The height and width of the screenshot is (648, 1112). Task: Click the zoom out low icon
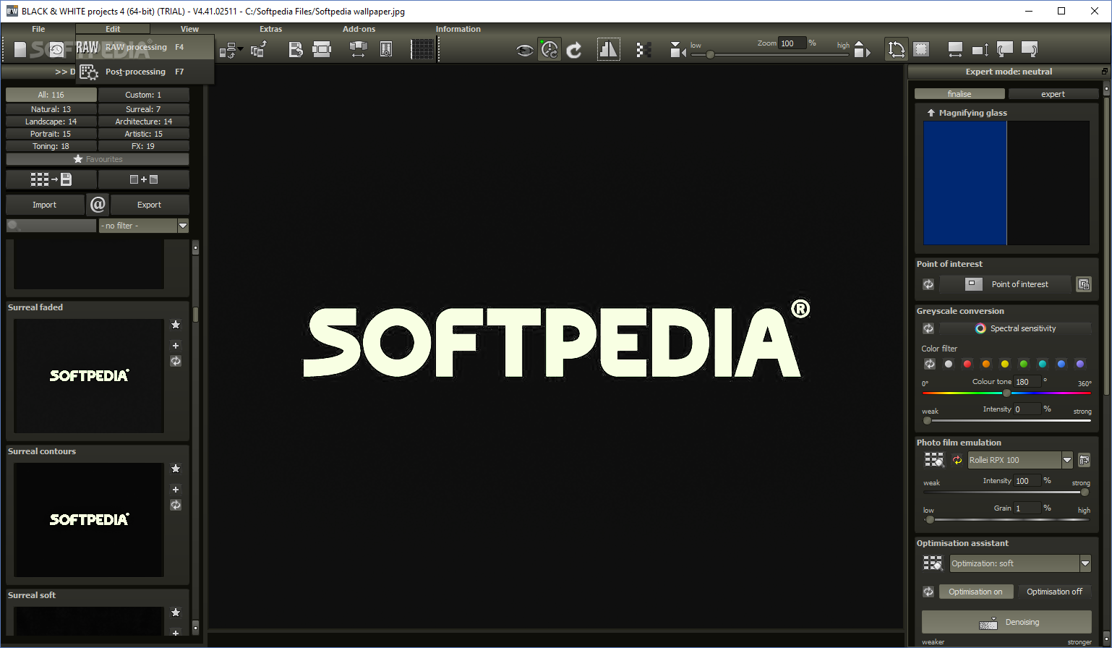[677, 49]
